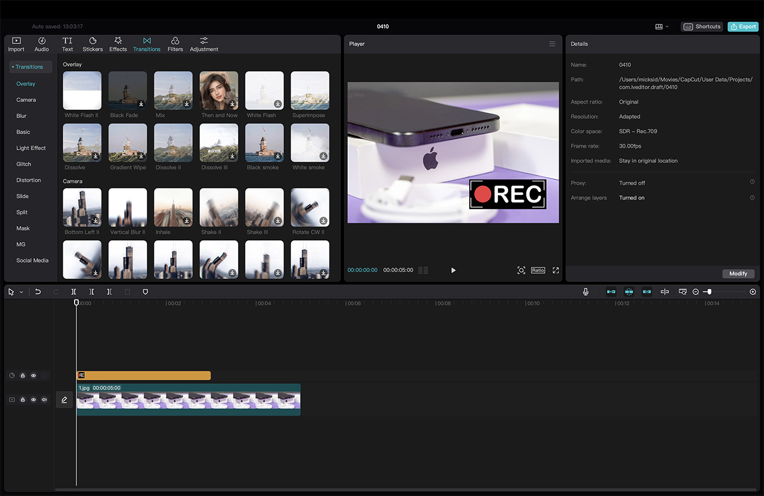
Task: Lock the main video track
Action: (23, 399)
